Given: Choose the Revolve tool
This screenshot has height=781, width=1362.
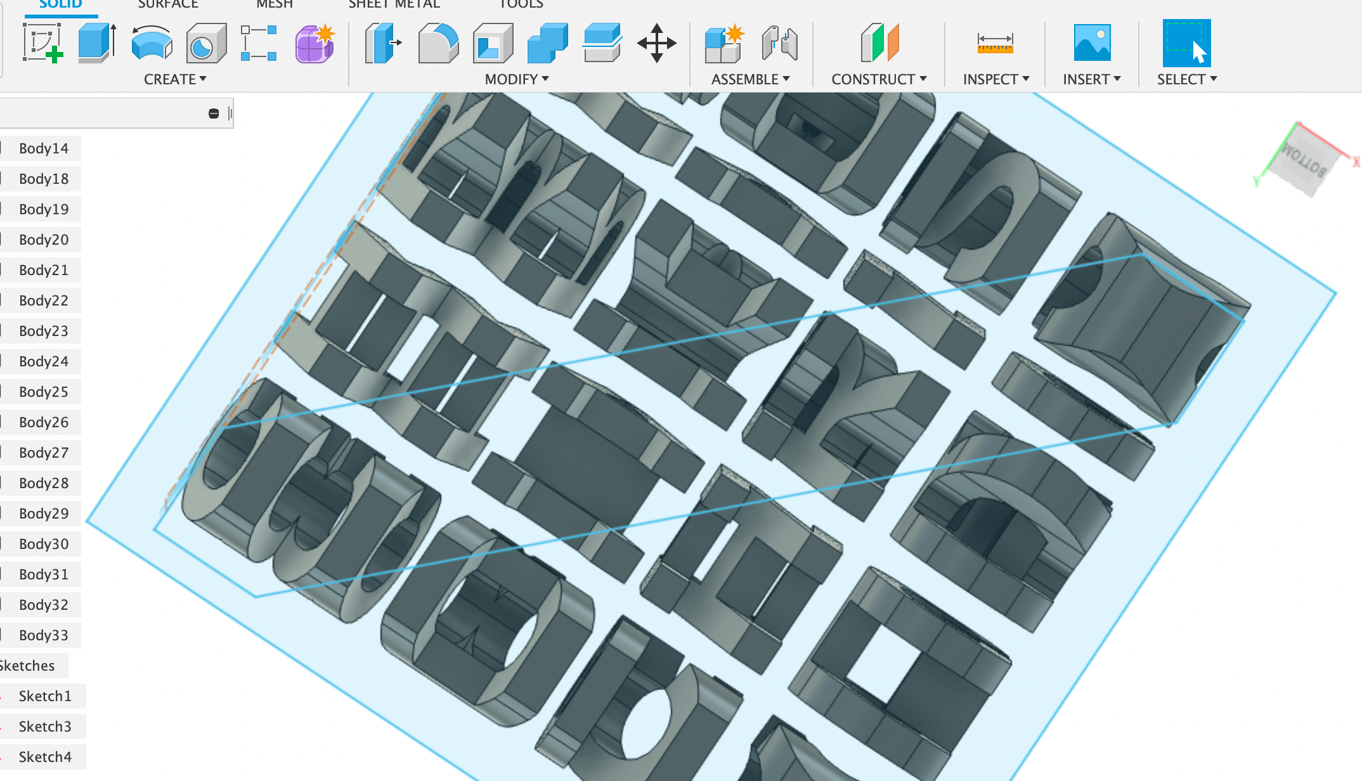Looking at the screenshot, I should [x=152, y=43].
